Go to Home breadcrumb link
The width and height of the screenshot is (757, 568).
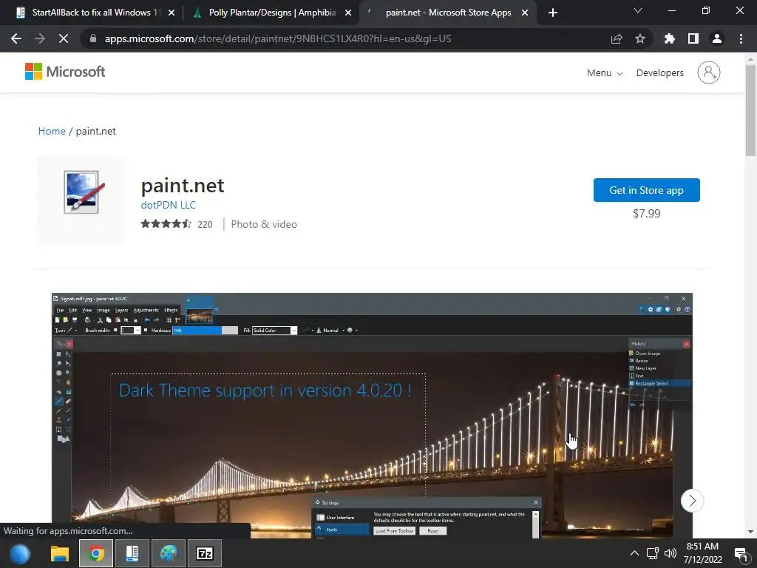pyautogui.click(x=52, y=132)
